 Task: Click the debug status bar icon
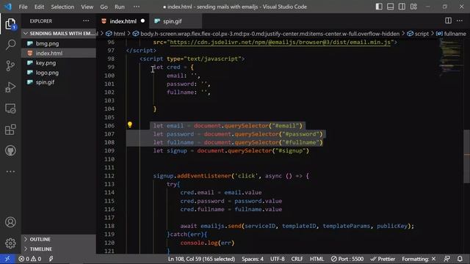coord(51,259)
